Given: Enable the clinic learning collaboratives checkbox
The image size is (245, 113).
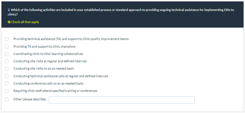Looking at the screenshot, I should click(7, 54).
